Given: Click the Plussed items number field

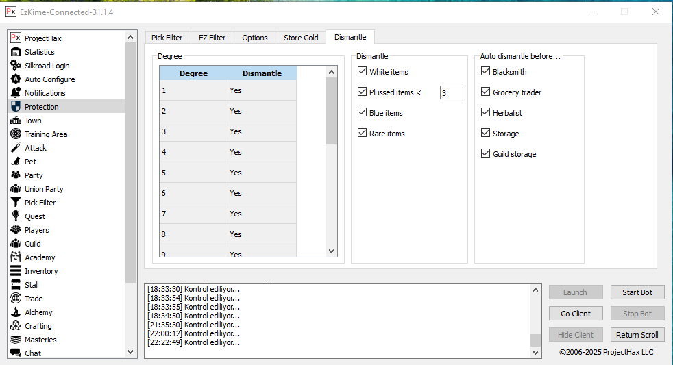Looking at the screenshot, I should (x=450, y=92).
